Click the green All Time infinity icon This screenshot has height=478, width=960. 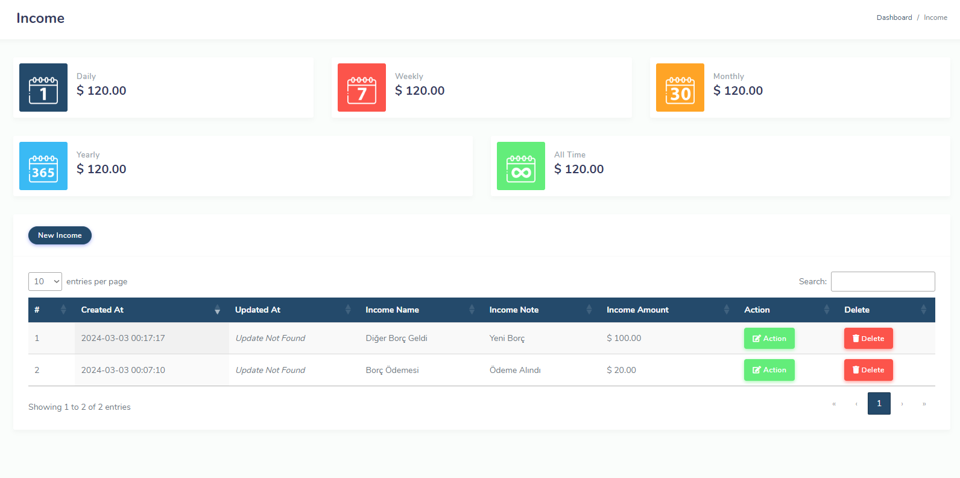[521, 166]
